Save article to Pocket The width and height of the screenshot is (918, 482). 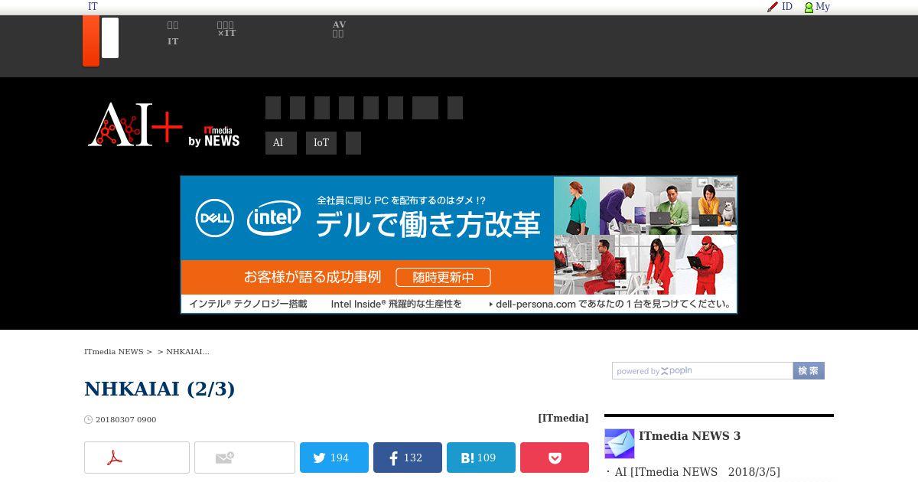[x=555, y=458]
